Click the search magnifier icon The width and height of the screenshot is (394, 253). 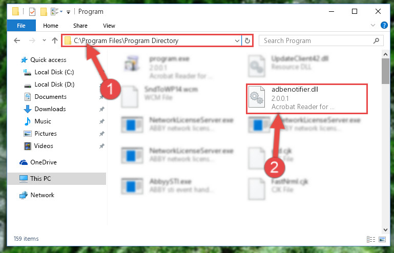(376, 40)
